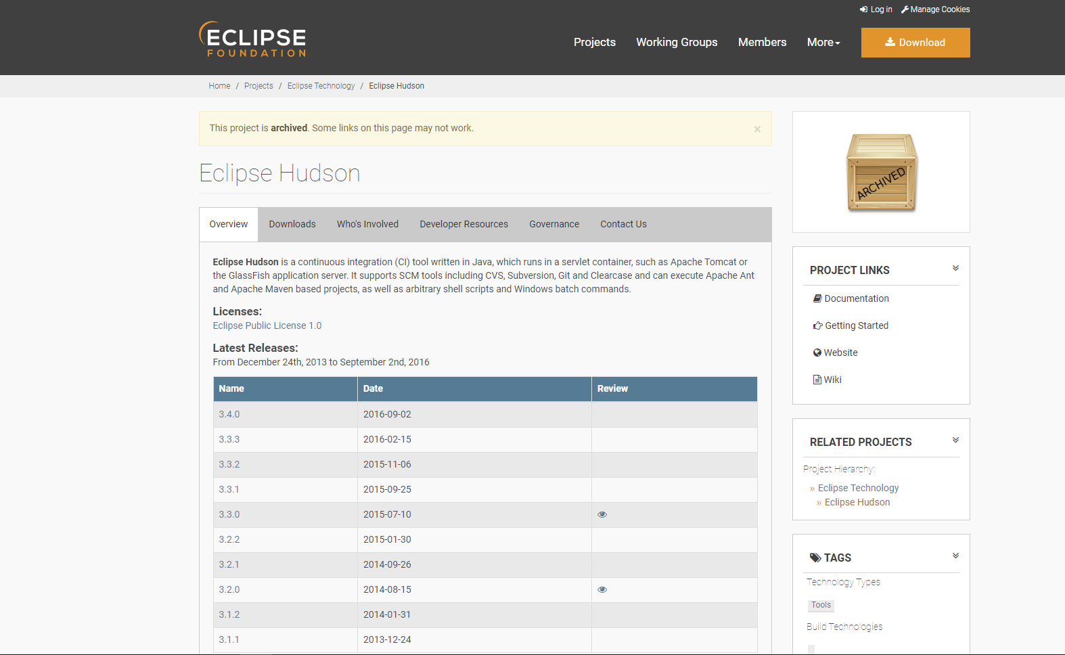Open Eclipse Hudson in project hierarchy
The image size is (1065, 655).
tap(857, 502)
